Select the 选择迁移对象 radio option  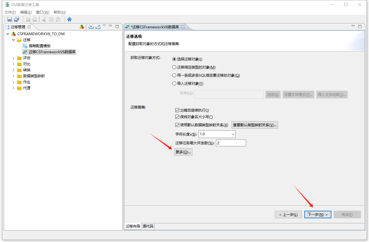(x=174, y=59)
